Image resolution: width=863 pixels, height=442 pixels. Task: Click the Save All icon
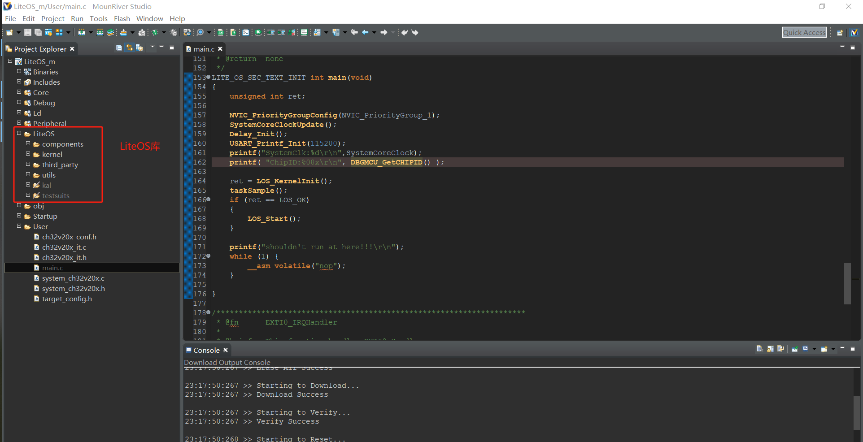click(x=38, y=32)
